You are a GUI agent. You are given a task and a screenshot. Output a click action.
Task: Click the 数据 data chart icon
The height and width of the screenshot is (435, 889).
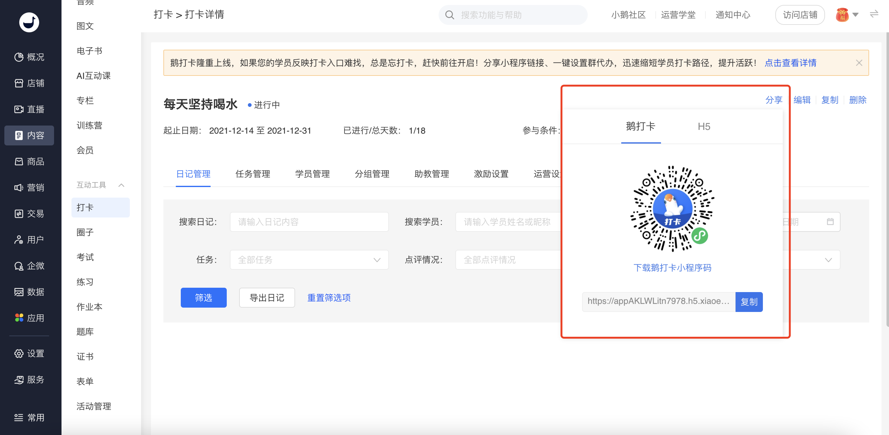19,292
